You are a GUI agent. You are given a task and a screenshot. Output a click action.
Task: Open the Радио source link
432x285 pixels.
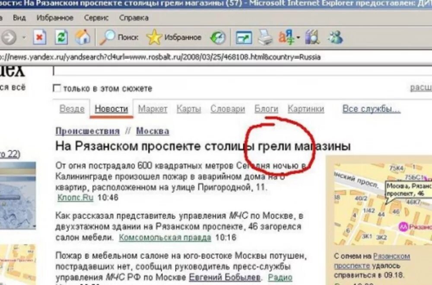coord(280,277)
